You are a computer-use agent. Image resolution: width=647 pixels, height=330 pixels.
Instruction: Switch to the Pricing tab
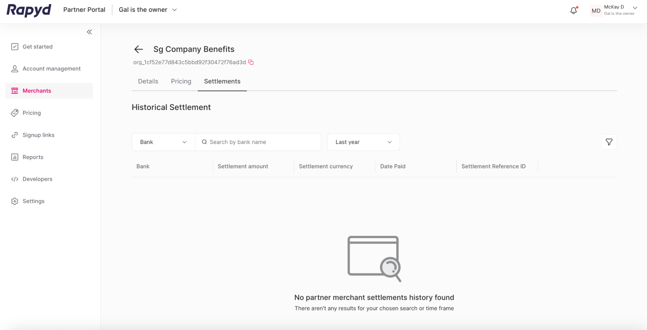point(181,81)
